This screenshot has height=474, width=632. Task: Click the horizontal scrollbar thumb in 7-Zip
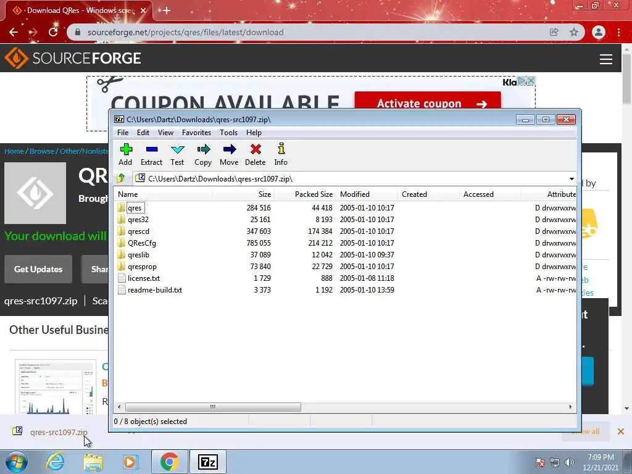click(213, 407)
